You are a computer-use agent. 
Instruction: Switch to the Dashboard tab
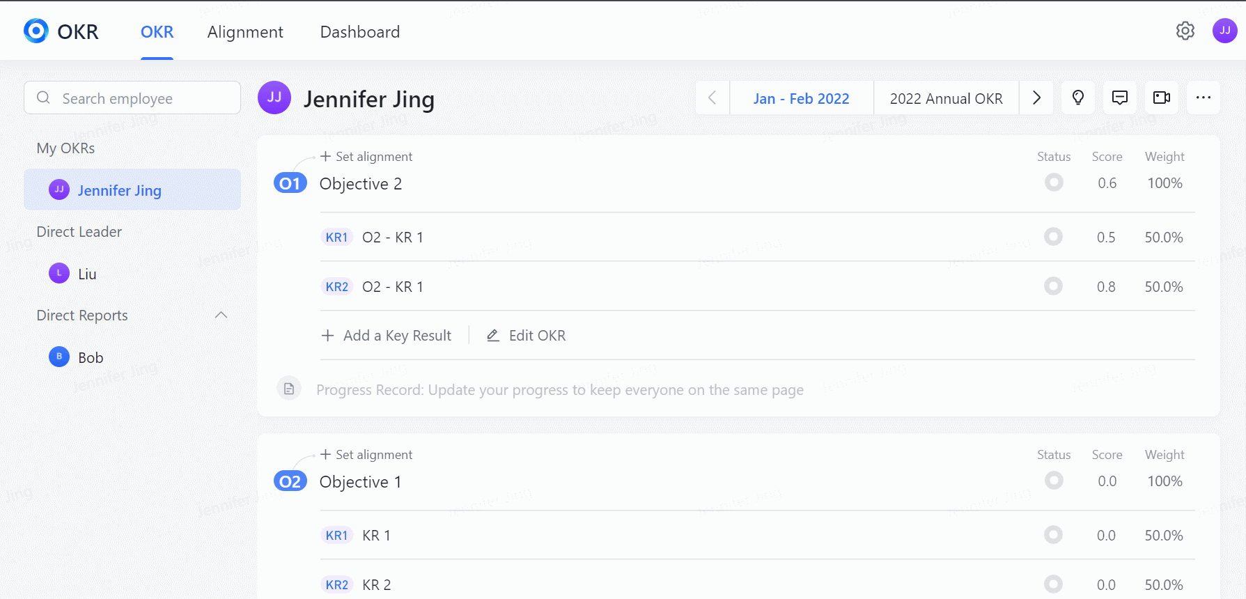click(x=359, y=32)
